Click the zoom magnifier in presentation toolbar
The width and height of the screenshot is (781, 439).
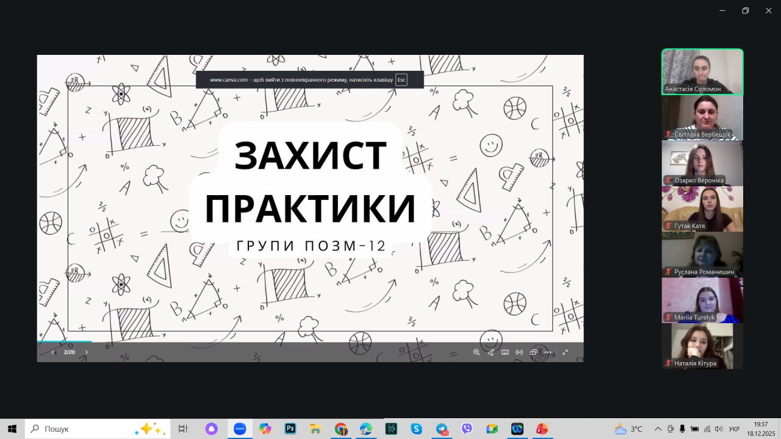(x=477, y=352)
